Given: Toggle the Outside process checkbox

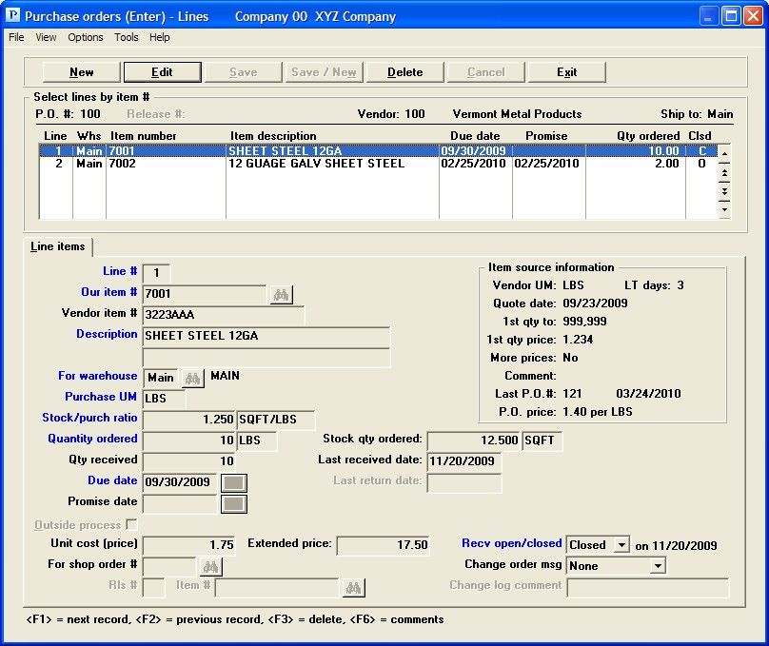Looking at the screenshot, I should point(131,525).
